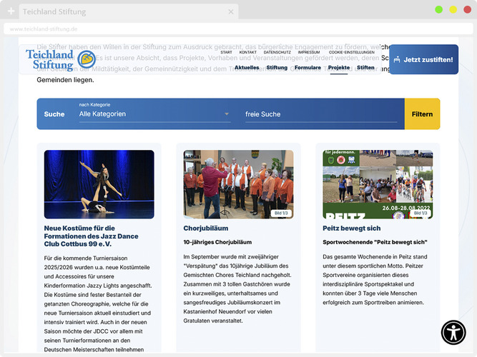Screen dimensions: 477x357
Task: Click the Teichland Stiftung logo
Action: [61, 59]
